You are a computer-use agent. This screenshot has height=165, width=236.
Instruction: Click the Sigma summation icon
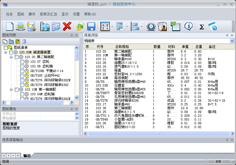[x=202, y=27]
